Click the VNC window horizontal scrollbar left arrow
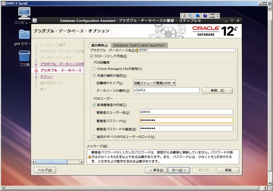Viewport: 273px width, 191px height. coord(3,188)
